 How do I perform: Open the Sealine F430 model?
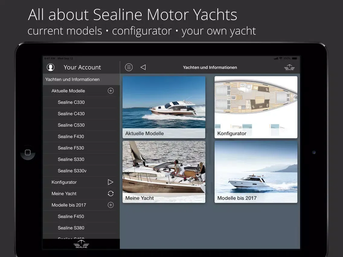pyautogui.click(x=82, y=136)
